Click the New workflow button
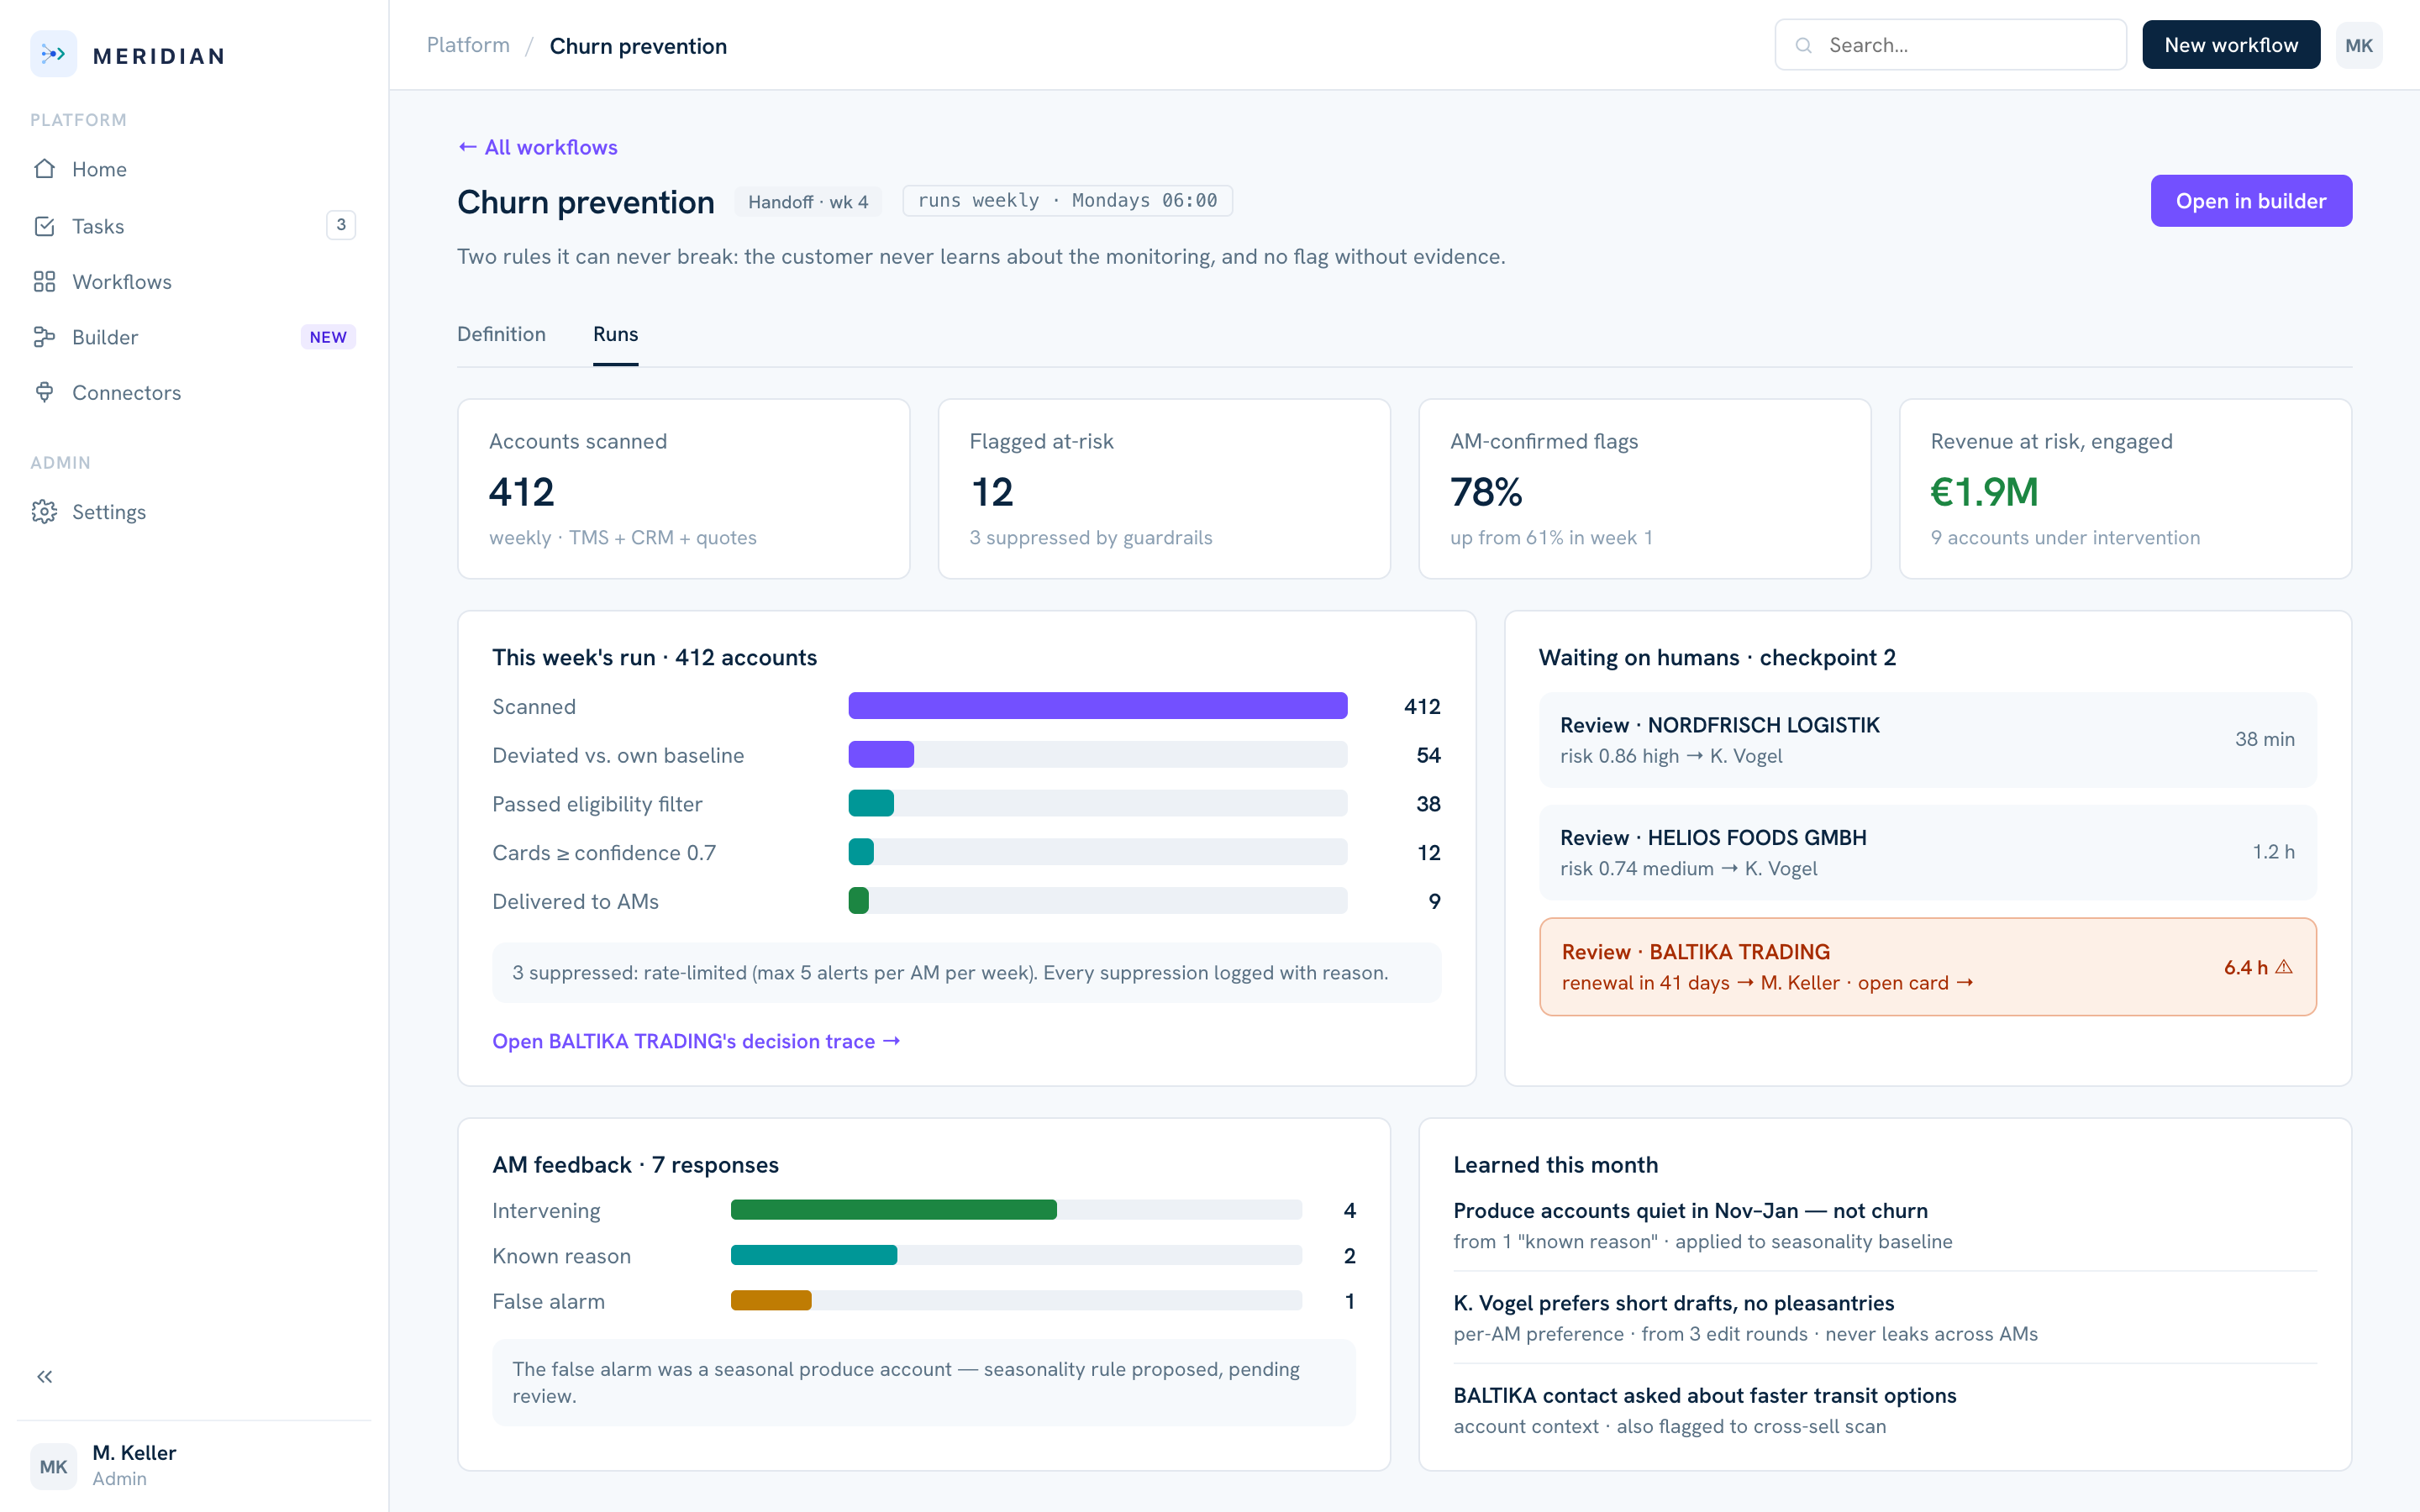Image resolution: width=2420 pixels, height=1512 pixels. point(2231,45)
